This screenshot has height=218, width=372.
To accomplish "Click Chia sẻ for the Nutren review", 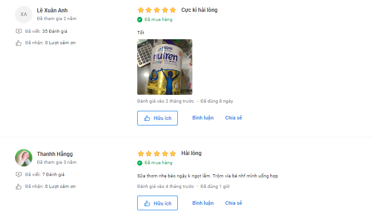I will [x=233, y=118].
